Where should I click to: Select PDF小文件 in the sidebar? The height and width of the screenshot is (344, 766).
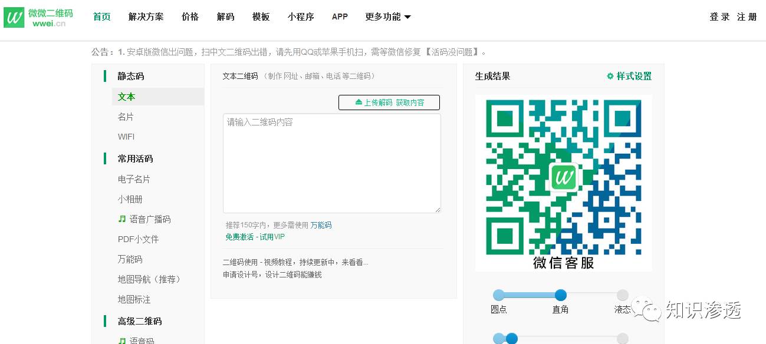138,239
